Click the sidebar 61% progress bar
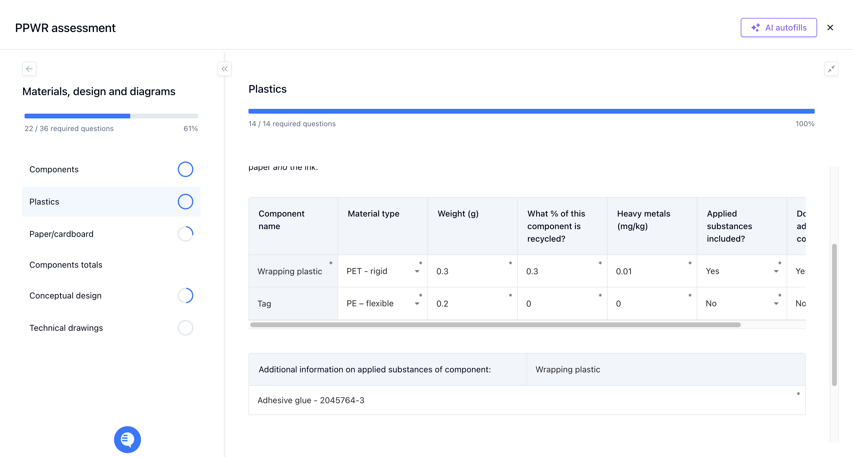Image resolution: width=853 pixels, height=457 pixels. click(x=111, y=116)
